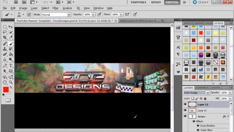The image size is (234, 132).
Task: Open the Character panel icon
Action: pos(178,47)
